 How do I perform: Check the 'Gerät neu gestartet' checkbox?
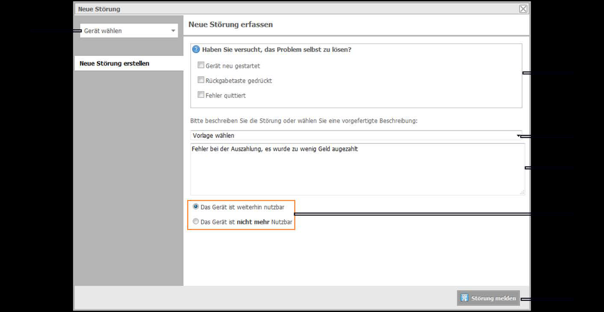tap(201, 66)
